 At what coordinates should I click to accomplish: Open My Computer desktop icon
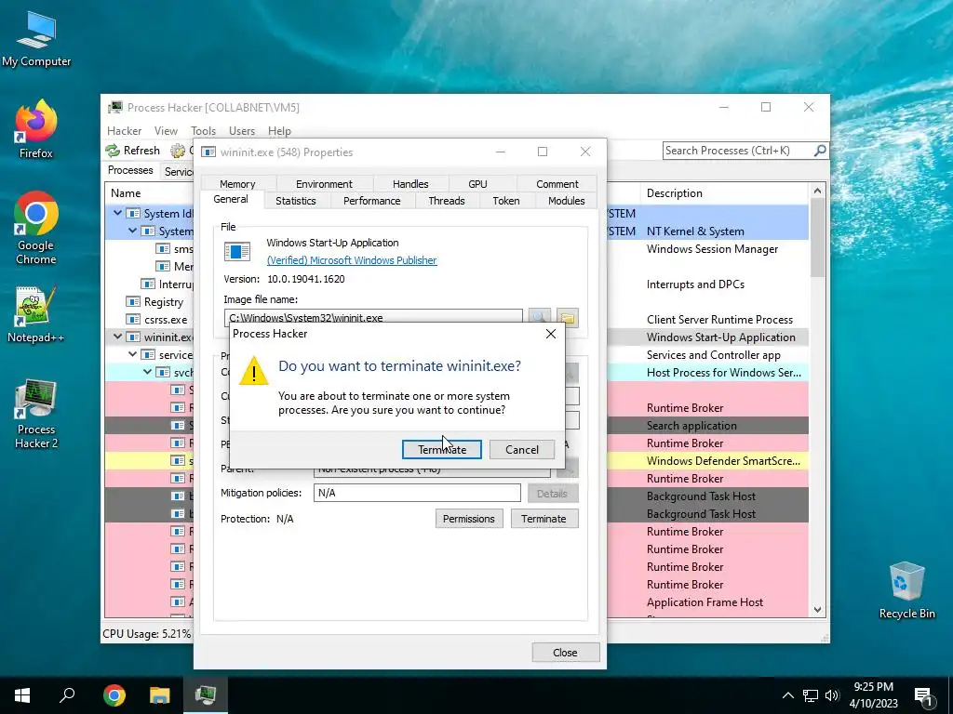tap(36, 39)
